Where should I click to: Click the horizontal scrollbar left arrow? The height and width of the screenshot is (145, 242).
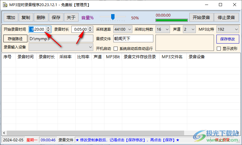point(4,133)
